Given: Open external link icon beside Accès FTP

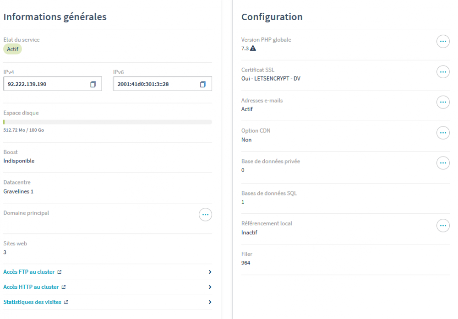Looking at the screenshot, I should coord(60,272).
